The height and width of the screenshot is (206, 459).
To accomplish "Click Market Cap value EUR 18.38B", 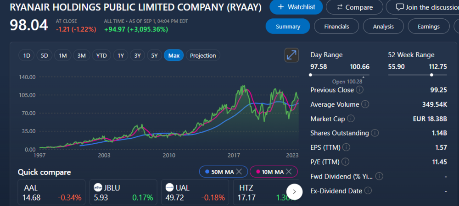I will pos(430,119).
